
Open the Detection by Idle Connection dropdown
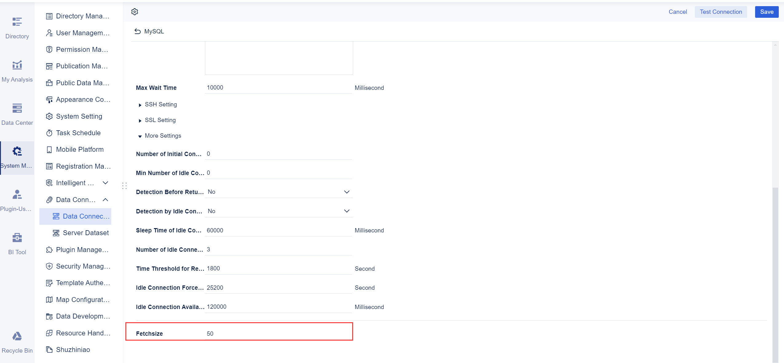346,211
